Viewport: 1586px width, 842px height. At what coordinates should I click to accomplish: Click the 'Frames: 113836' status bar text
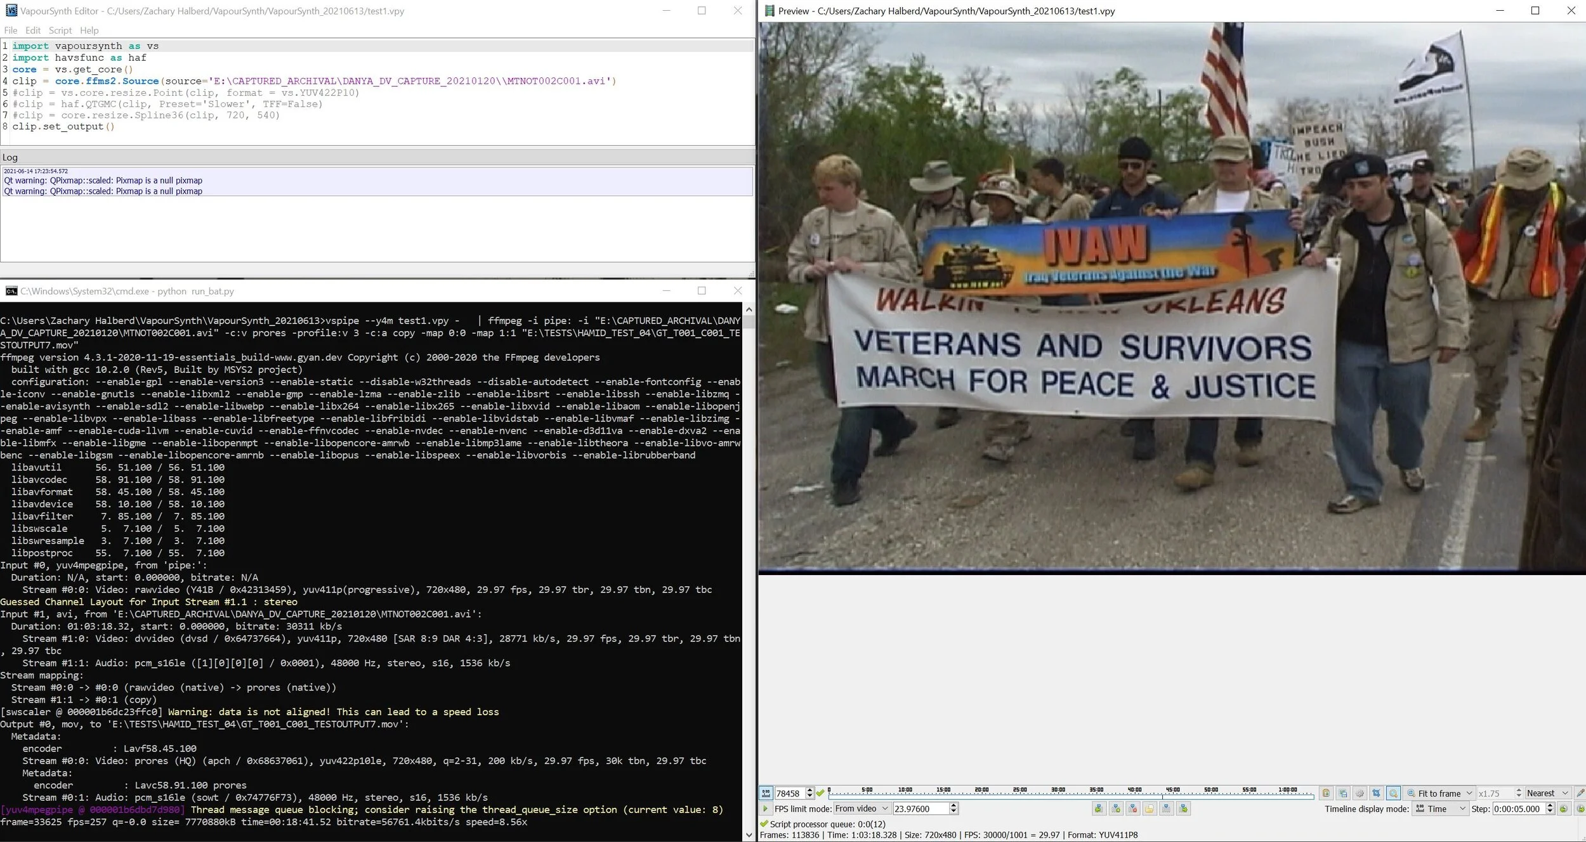pos(790,835)
